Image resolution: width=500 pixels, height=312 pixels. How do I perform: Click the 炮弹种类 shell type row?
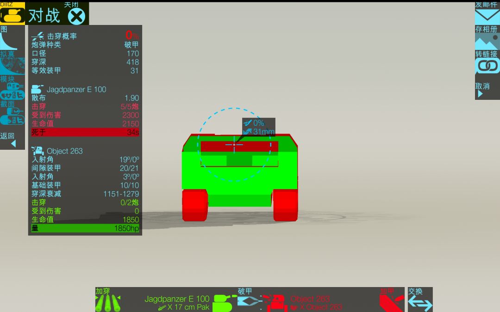85,44
